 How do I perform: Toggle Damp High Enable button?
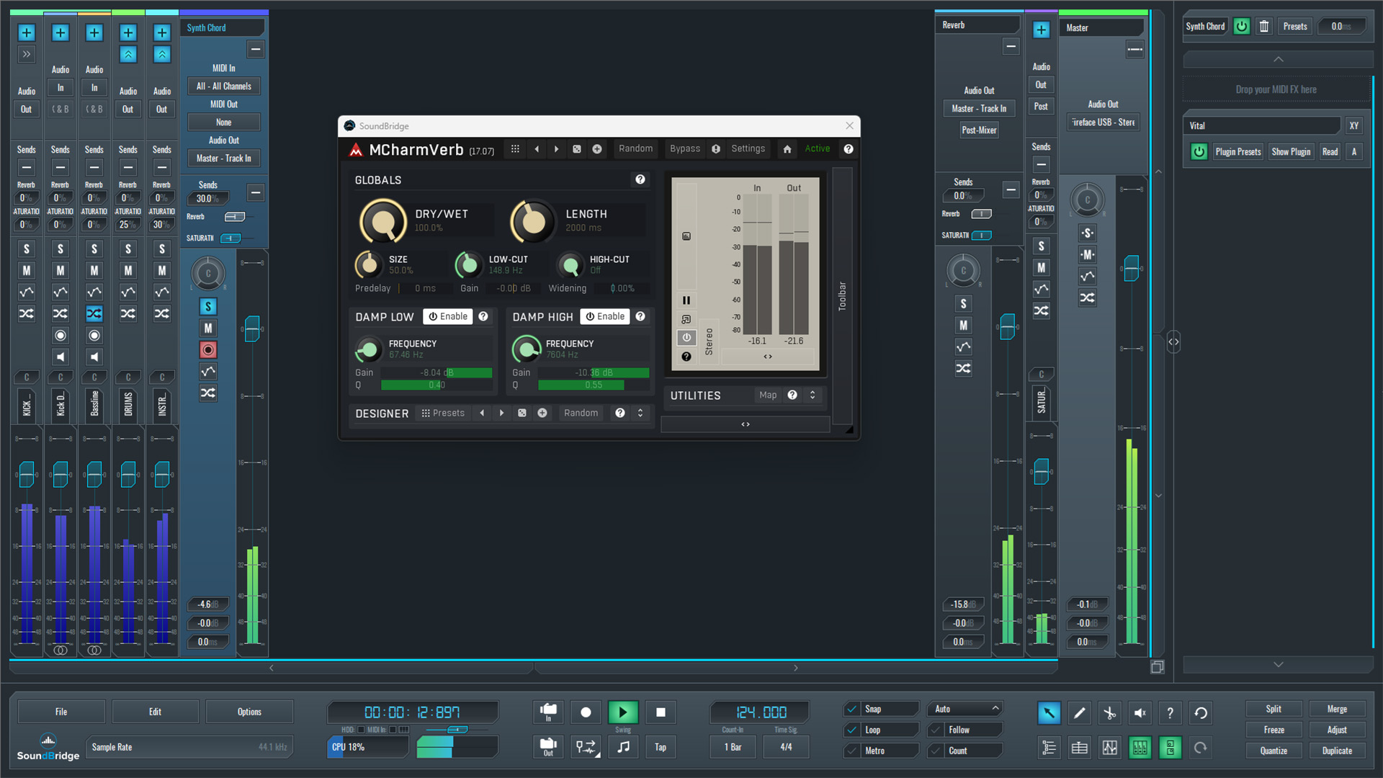(x=605, y=316)
